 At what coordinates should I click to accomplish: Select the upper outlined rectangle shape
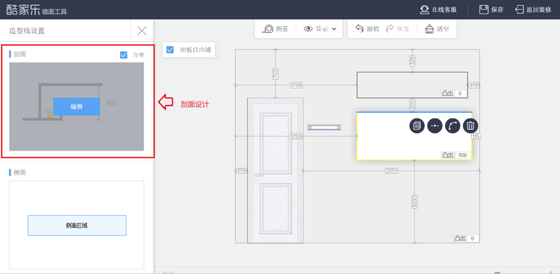click(412, 84)
